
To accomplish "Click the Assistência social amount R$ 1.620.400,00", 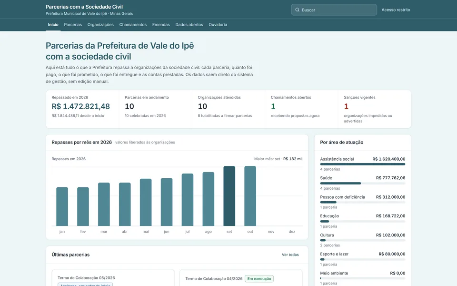I will [389, 159].
